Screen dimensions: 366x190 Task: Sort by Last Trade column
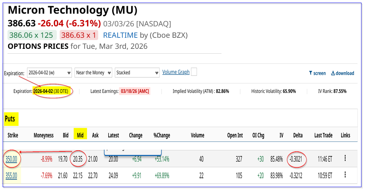click(323, 135)
